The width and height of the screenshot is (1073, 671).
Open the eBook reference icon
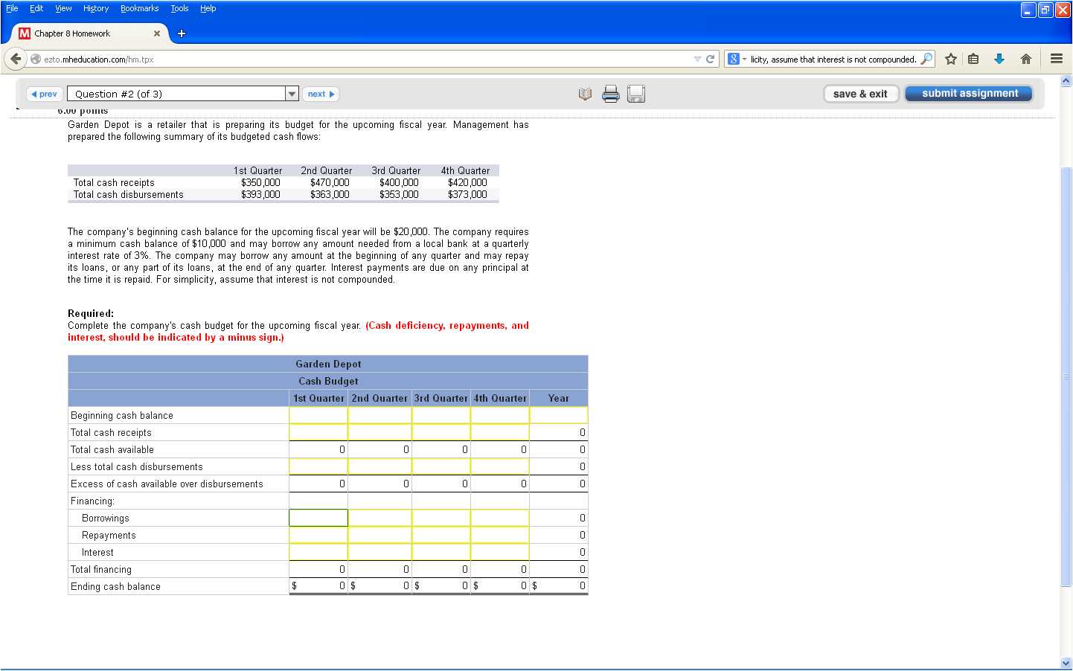pyautogui.click(x=585, y=93)
